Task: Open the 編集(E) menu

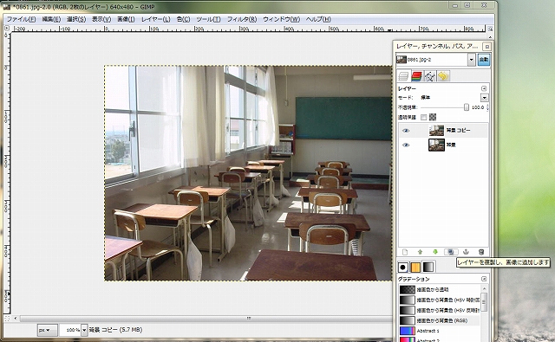Action: pos(51,19)
